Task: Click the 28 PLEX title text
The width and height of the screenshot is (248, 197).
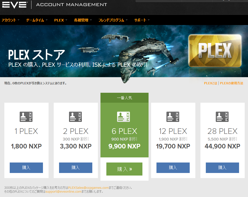Action: pos(222,131)
